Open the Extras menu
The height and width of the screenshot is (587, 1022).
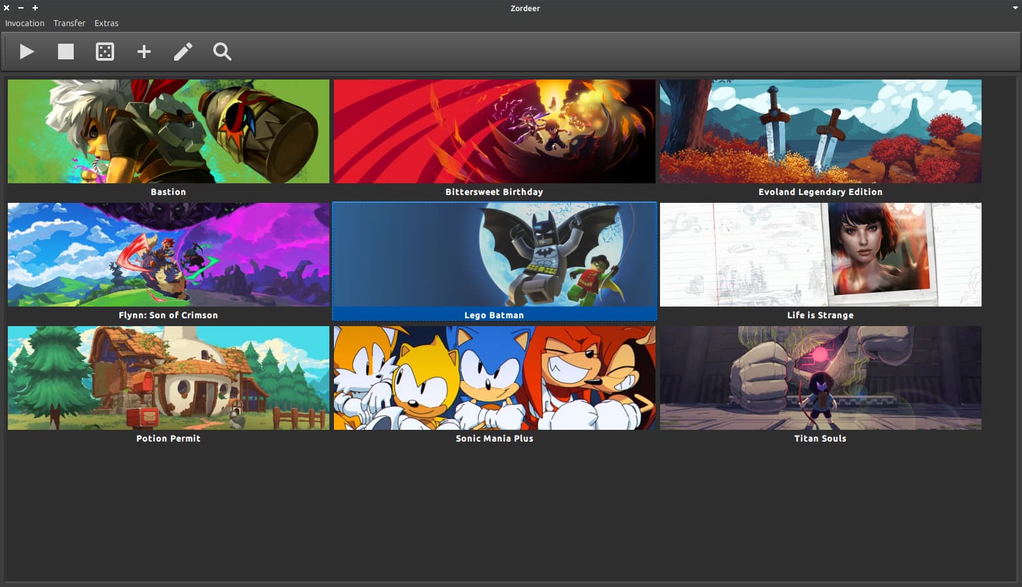tap(106, 23)
